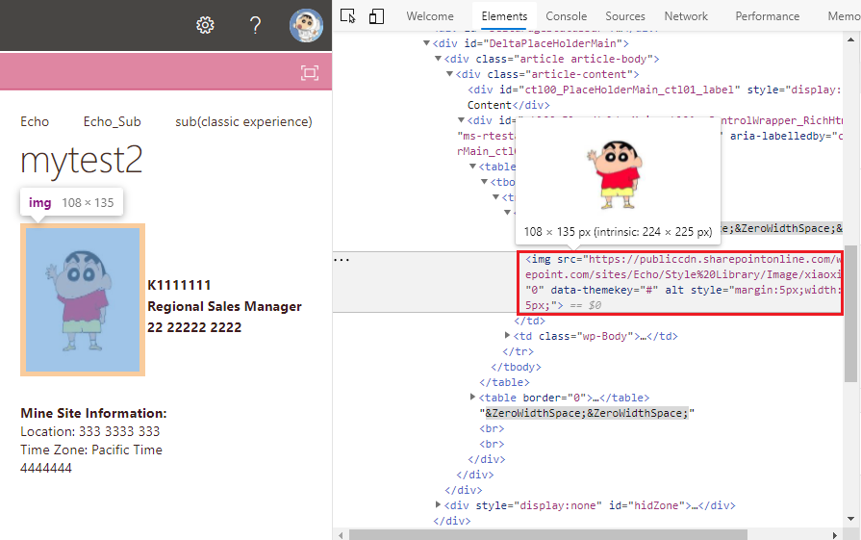This screenshot has height=540, width=861.
Task: Open the Performance tab
Action: 767,16
